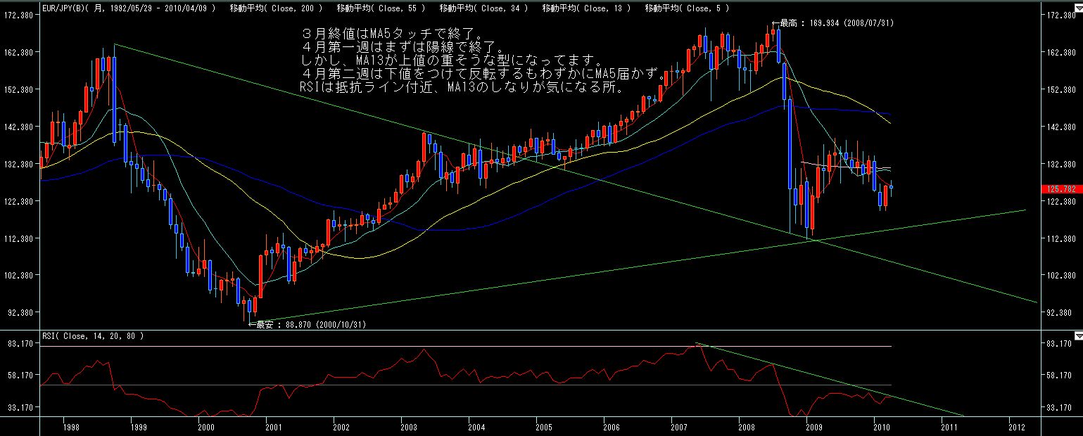This screenshot has width=1083, height=436.
Task: Click the RSI( Close, 14, 20, 80 ) label
Action: [93, 336]
